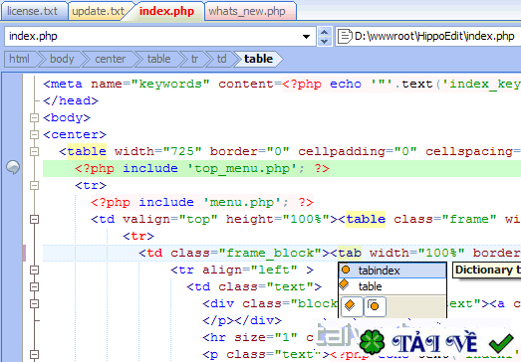Click the 'menu.php' include text
This screenshot has width=521, height=362.
point(202,203)
